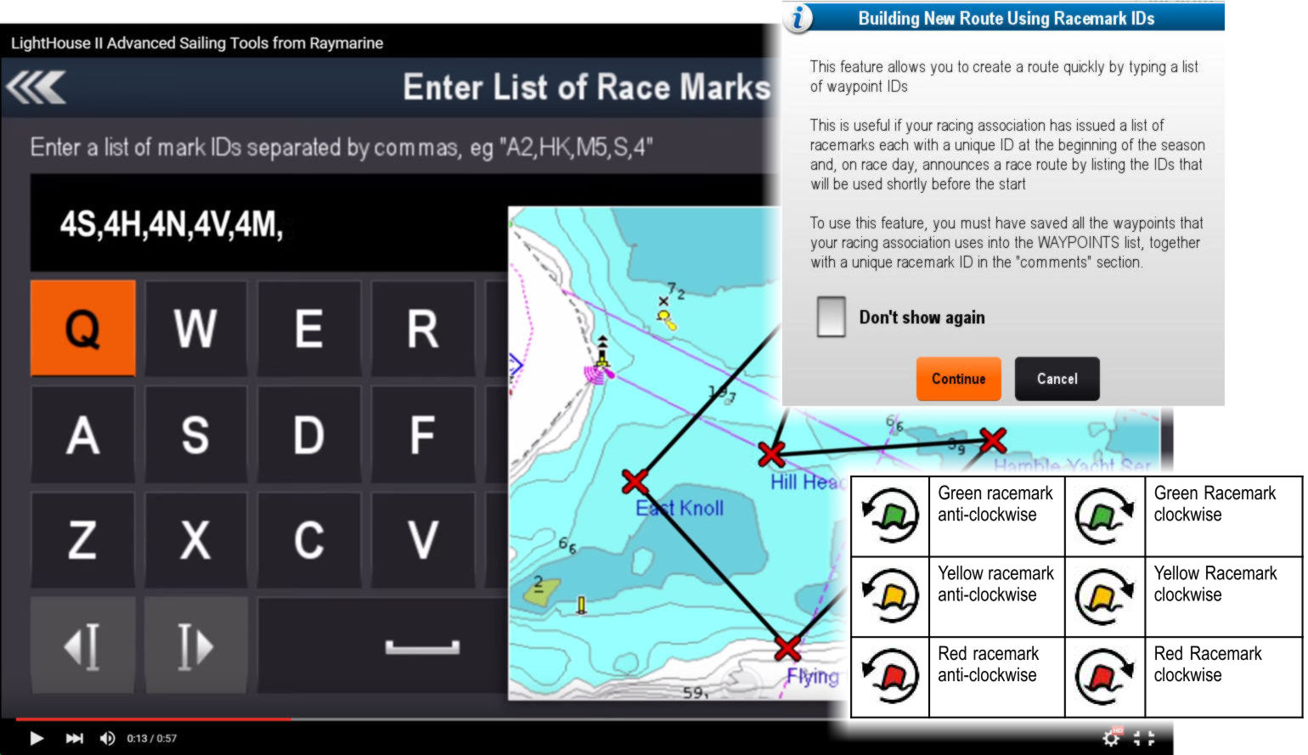Click the Green racemark anti-clockwise label
The width and height of the screenshot is (1308, 755).
coord(995,504)
